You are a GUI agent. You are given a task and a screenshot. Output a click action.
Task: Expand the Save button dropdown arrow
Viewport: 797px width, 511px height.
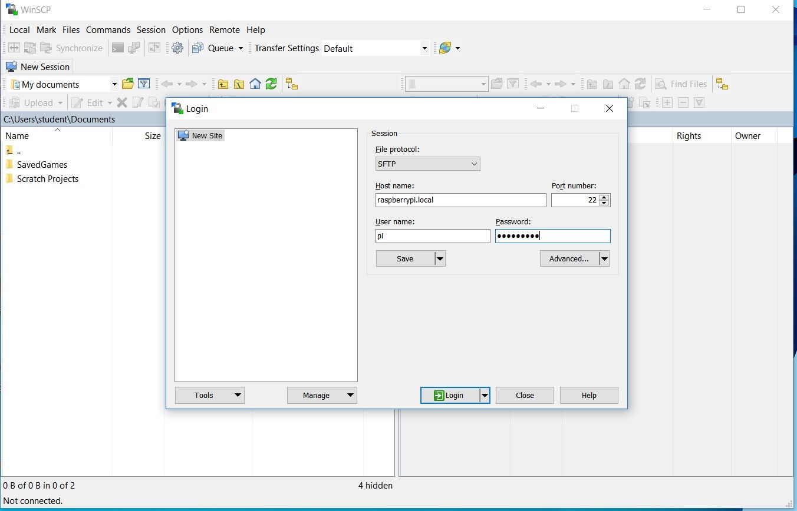(440, 258)
